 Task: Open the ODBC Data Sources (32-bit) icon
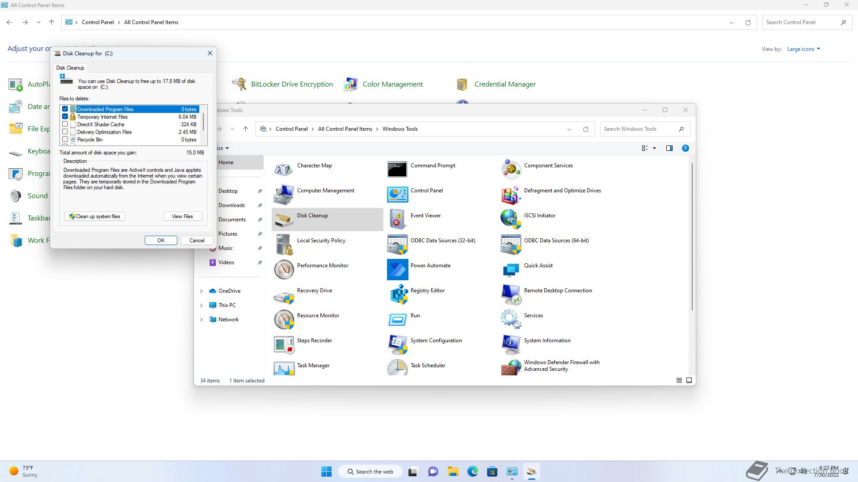coord(397,244)
